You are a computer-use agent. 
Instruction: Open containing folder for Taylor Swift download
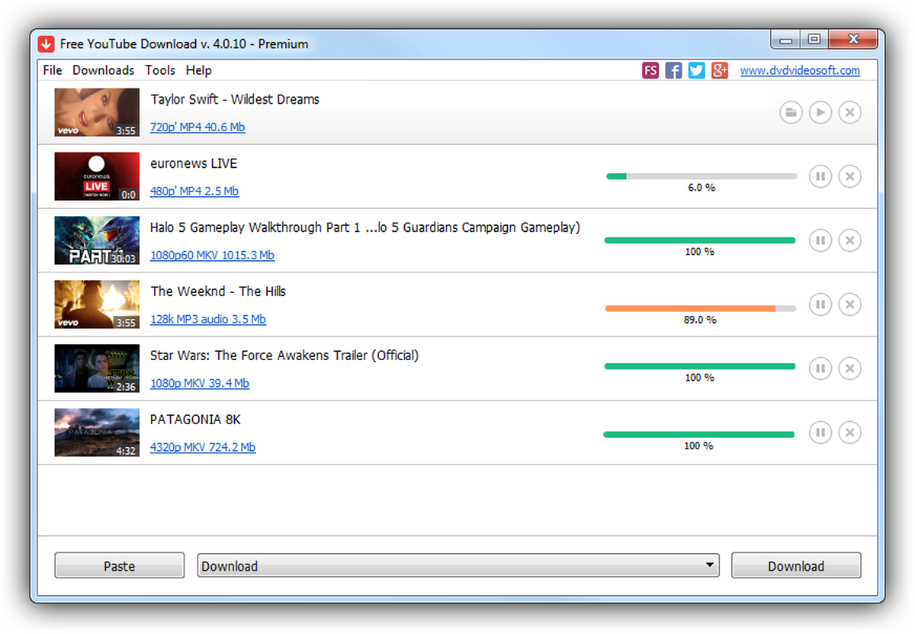791,112
